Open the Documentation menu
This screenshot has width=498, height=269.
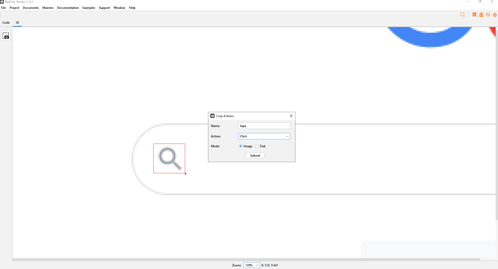tap(68, 8)
